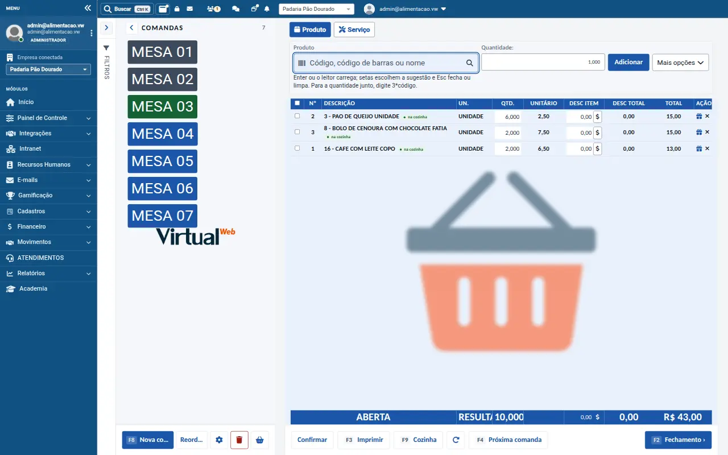Click the Quantidade input field

pyautogui.click(x=543, y=62)
